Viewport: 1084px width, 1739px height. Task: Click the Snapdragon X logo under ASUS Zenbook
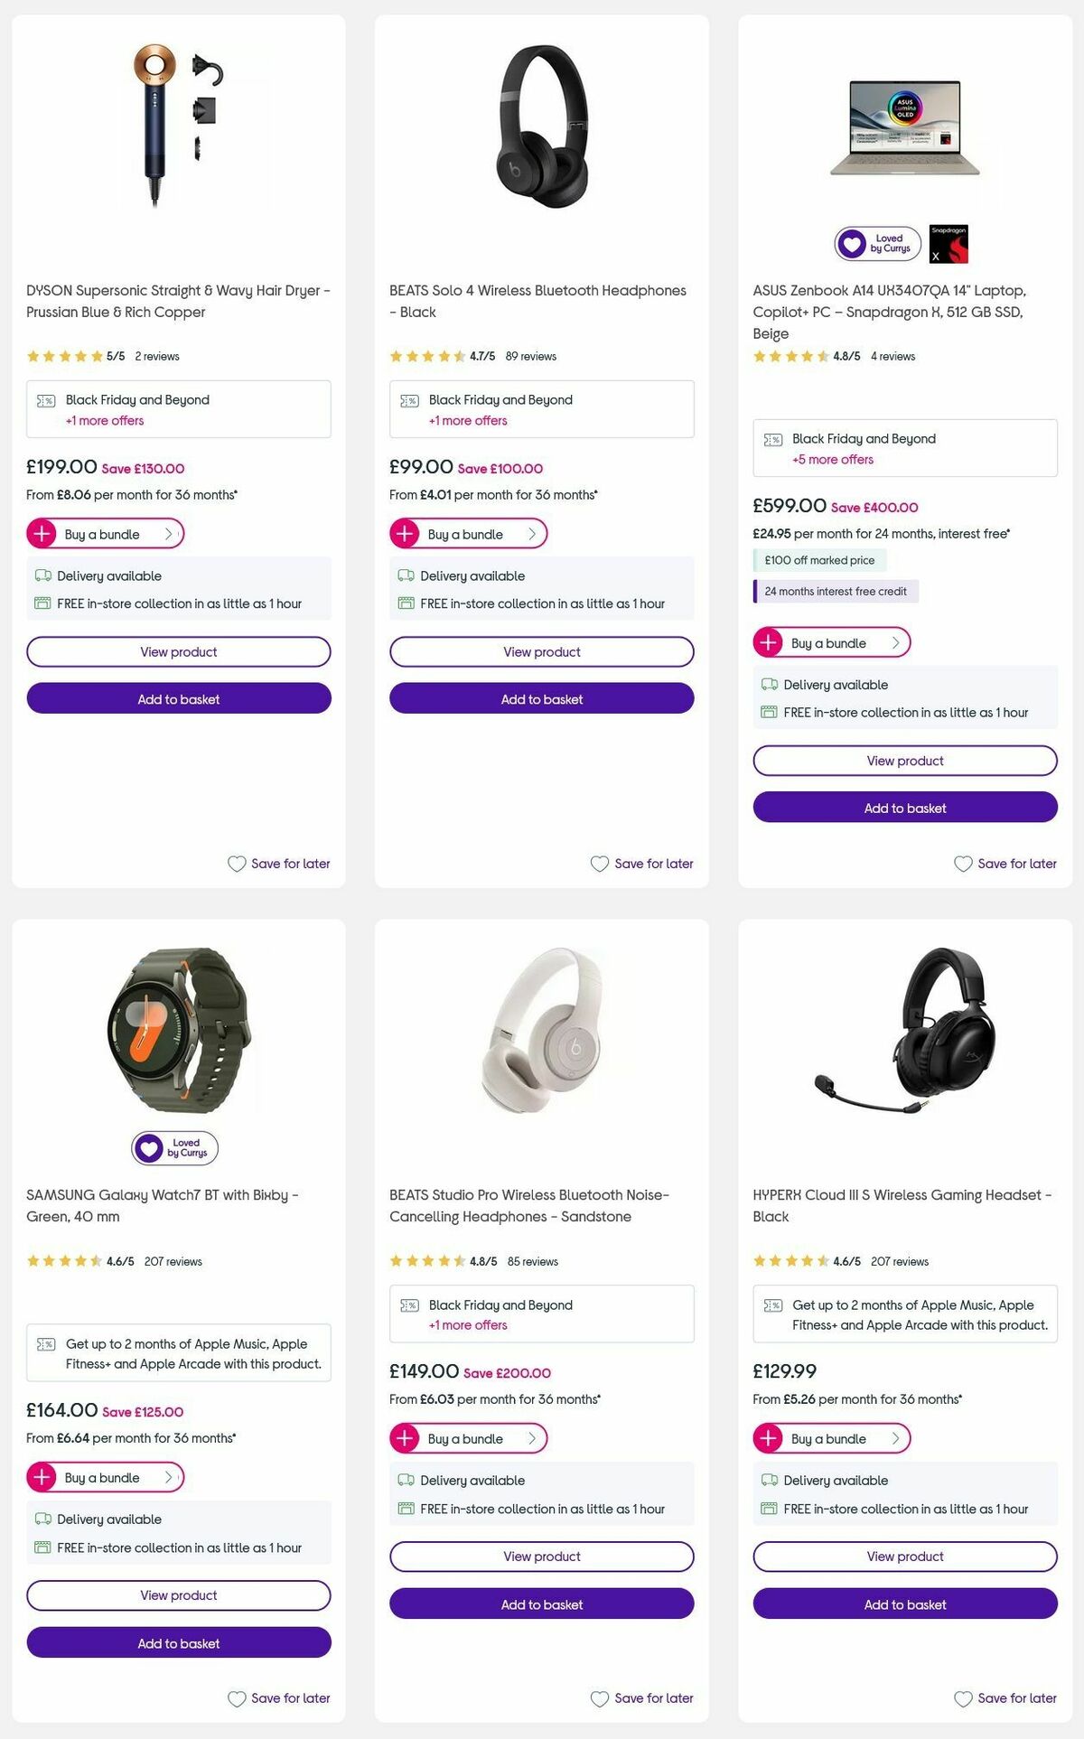(949, 244)
